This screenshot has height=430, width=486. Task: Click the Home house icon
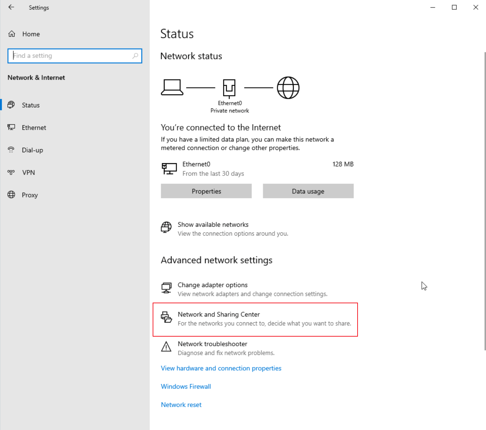click(12, 34)
